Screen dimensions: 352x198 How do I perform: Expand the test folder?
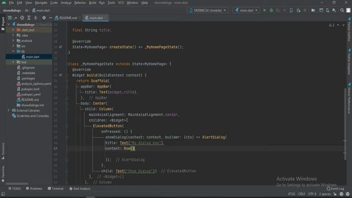point(13,62)
